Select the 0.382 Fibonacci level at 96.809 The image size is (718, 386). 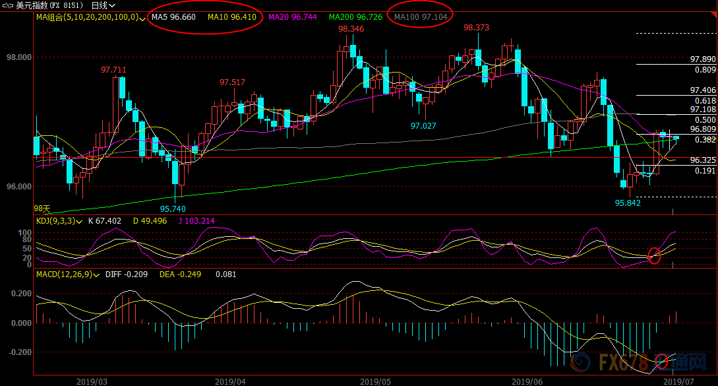(x=705, y=140)
